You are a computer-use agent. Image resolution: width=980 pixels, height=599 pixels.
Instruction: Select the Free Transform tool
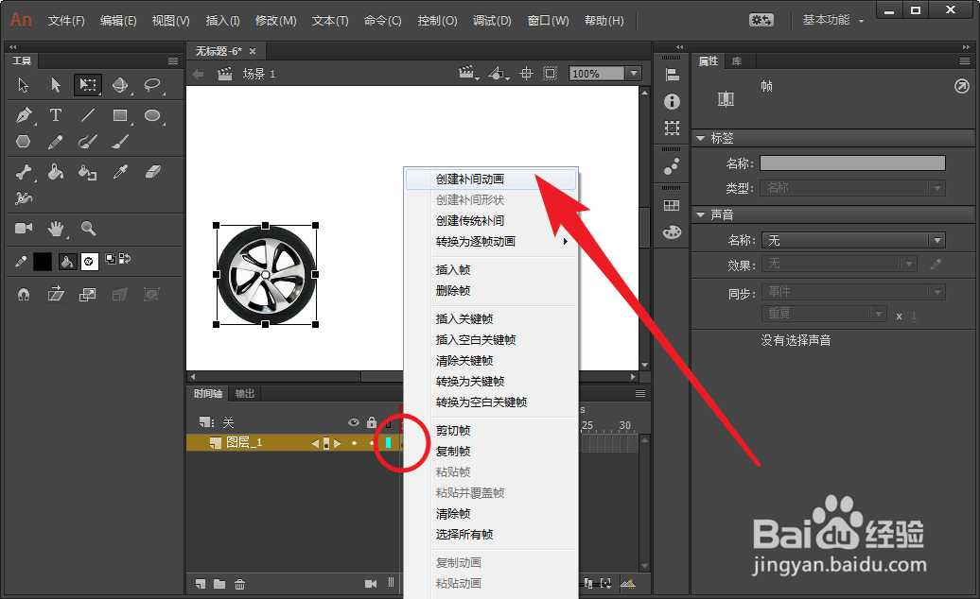click(x=87, y=85)
